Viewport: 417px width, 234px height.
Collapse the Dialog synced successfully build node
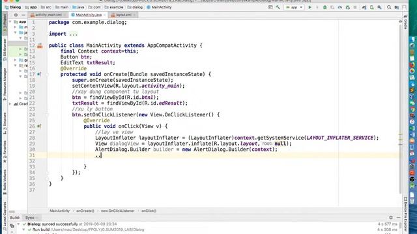[x=18, y=224]
